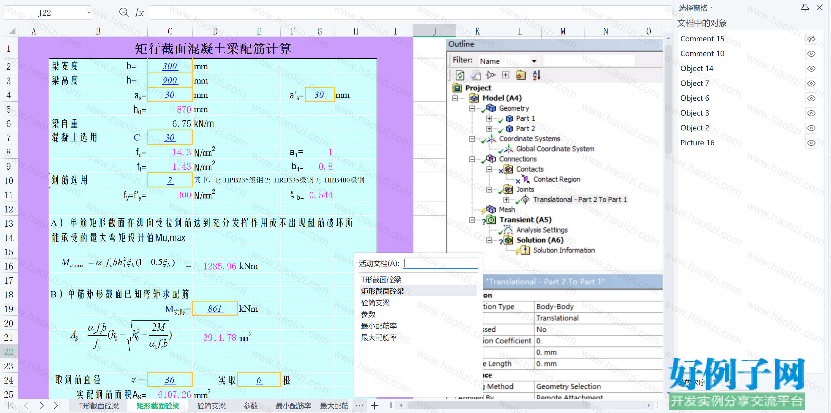
Task: Select Object 14 in the selection pane
Action: click(x=696, y=68)
